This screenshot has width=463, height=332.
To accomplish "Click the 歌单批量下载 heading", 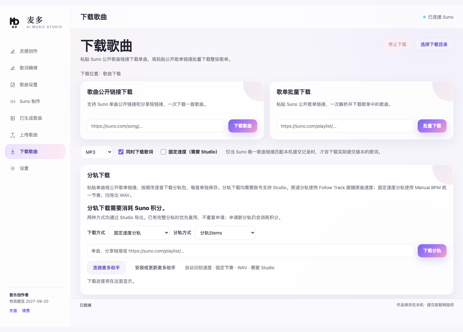I will click(294, 92).
